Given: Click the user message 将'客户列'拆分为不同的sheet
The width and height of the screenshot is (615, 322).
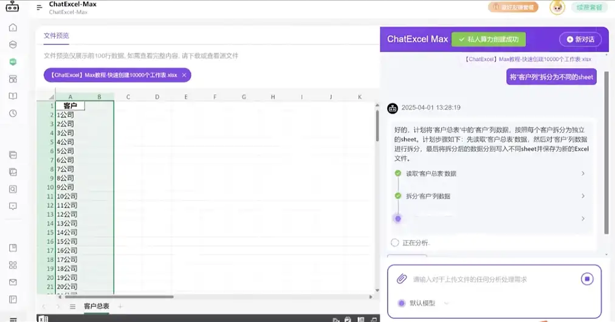Looking at the screenshot, I should (551, 77).
